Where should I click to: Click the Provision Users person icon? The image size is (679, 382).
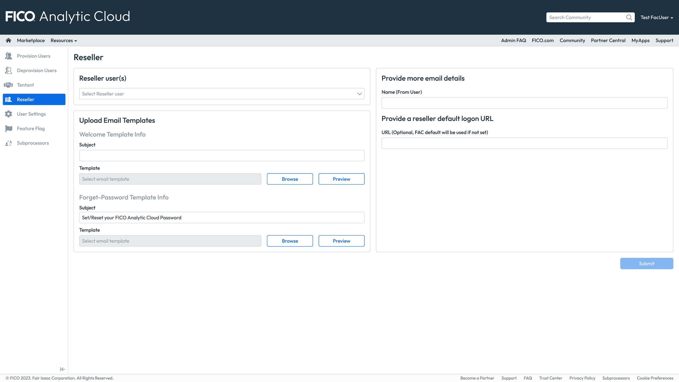(x=8, y=56)
